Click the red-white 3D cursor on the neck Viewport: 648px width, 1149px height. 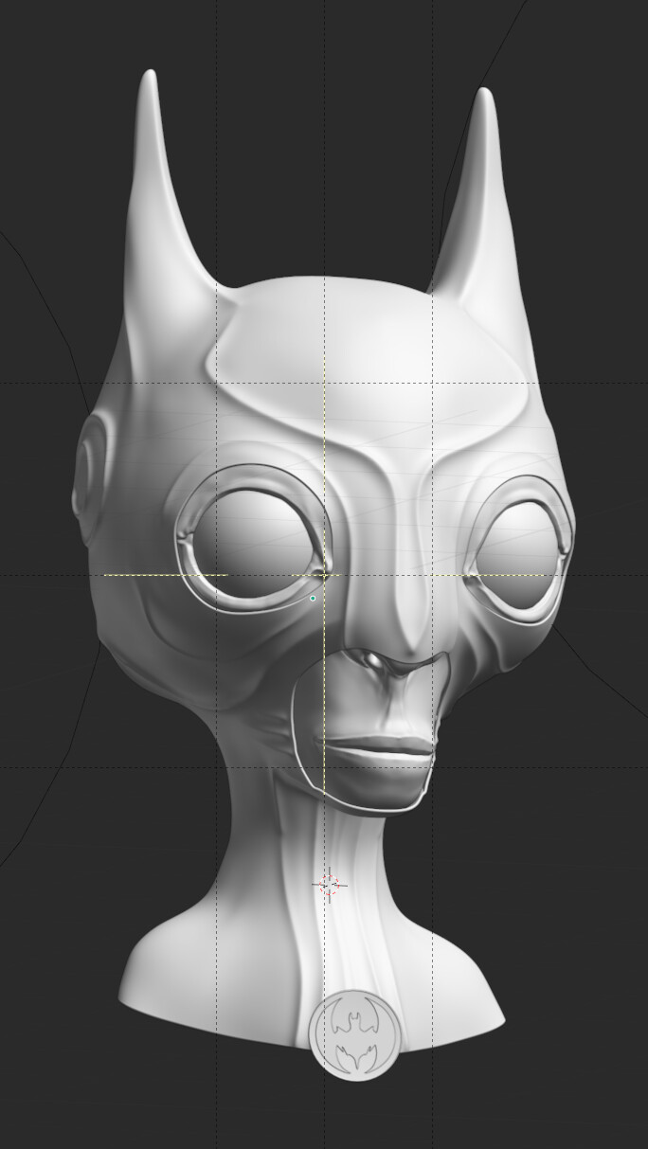pos(329,885)
